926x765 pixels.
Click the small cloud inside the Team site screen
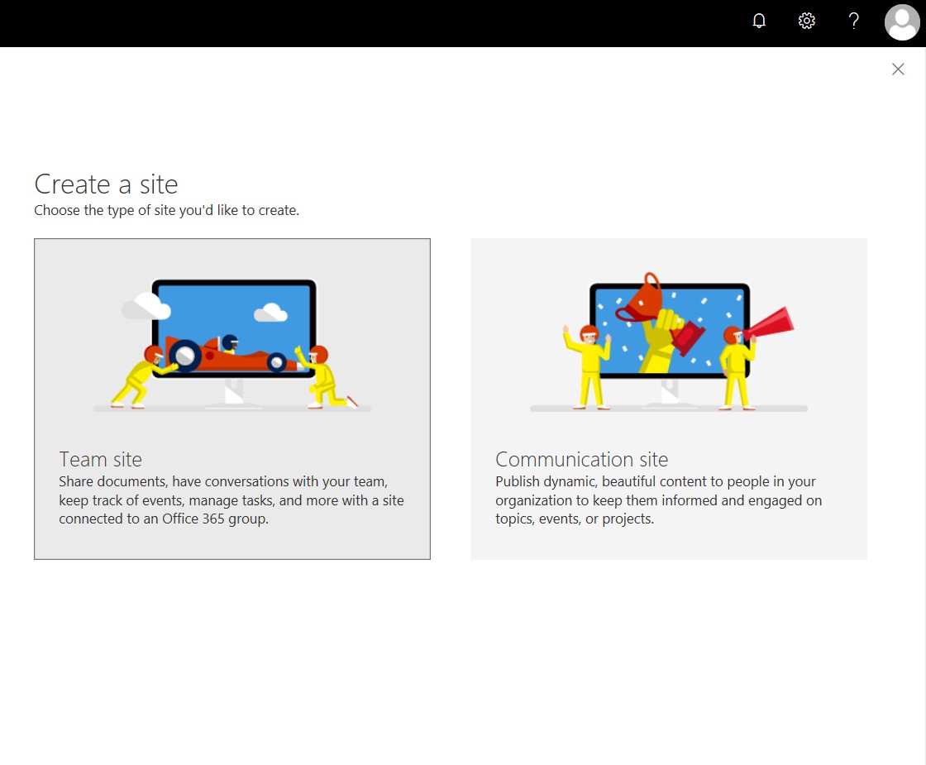point(270,313)
